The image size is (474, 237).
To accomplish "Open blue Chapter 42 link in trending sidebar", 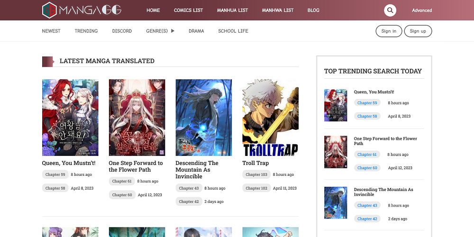I will pos(367,219).
